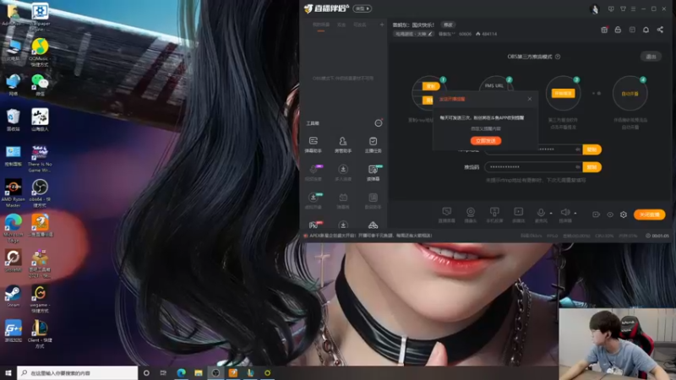Select the AMD Ryzen Master desktop icon
The width and height of the screenshot is (676, 380).
pyautogui.click(x=13, y=193)
